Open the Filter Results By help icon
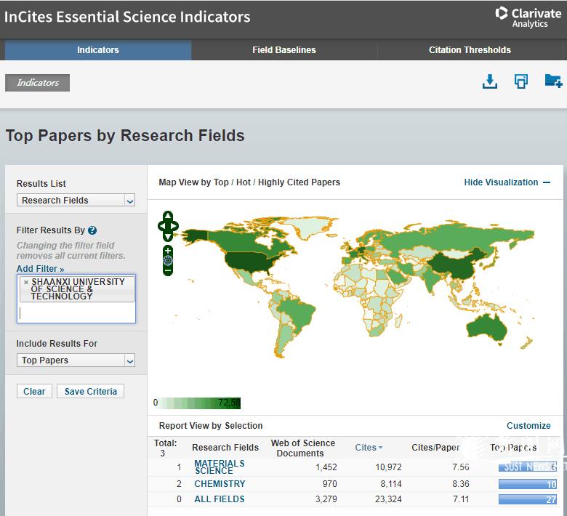Viewport: 567px width, 516px height. pos(92,230)
